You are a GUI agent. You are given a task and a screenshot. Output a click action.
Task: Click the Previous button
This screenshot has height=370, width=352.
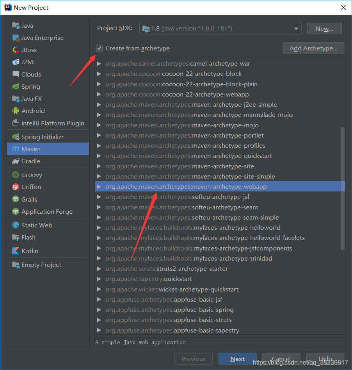tap(194, 359)
